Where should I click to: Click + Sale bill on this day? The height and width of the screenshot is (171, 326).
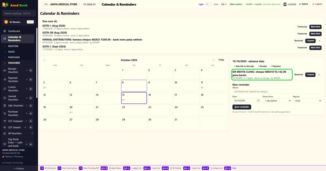pos(244,66)
